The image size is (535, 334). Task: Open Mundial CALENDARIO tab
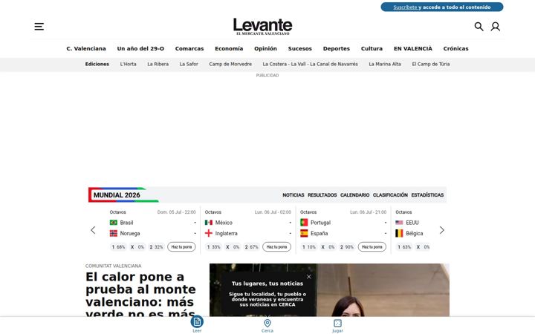pos(355,195)
